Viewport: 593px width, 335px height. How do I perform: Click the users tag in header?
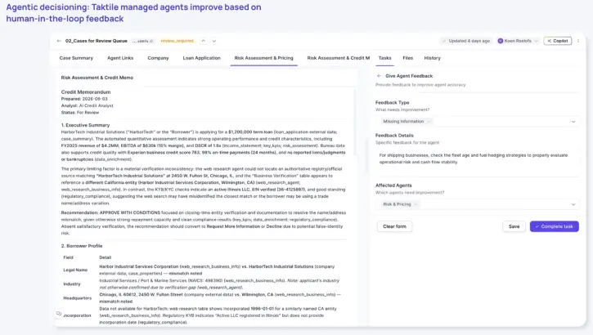[x=142, y=41]
